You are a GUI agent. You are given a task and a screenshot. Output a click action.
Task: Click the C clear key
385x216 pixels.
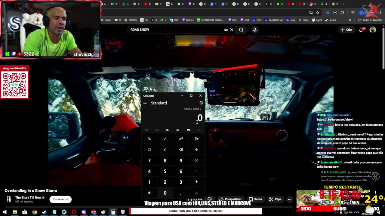pos(165,149)
